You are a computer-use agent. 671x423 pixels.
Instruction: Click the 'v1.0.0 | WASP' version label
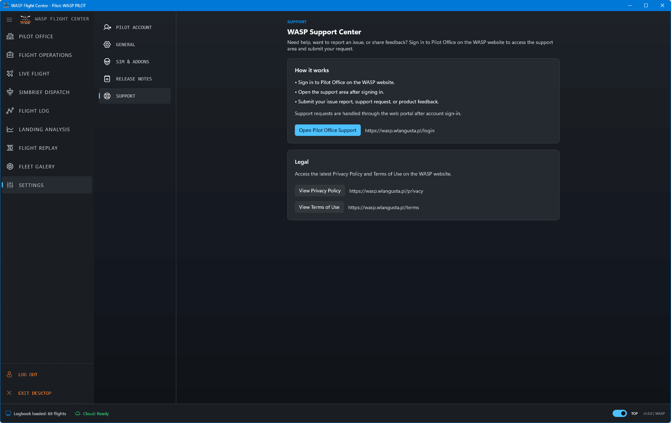(x=654, y=413)
